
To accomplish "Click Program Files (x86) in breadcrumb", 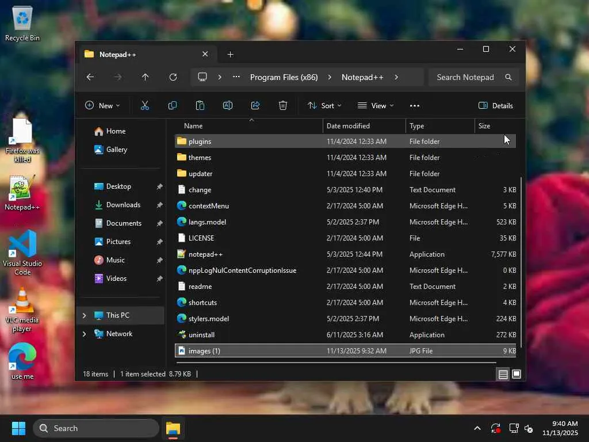I will (284, 77).
